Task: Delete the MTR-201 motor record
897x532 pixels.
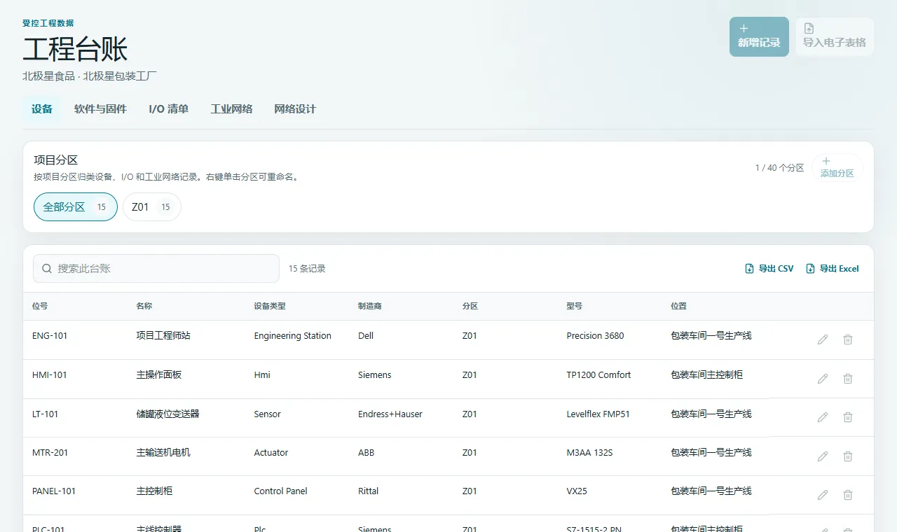Action: click(848, 456)
